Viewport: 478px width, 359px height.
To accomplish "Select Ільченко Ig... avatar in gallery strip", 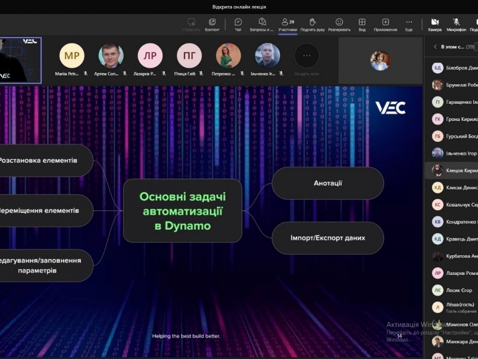I will (267, 55).
